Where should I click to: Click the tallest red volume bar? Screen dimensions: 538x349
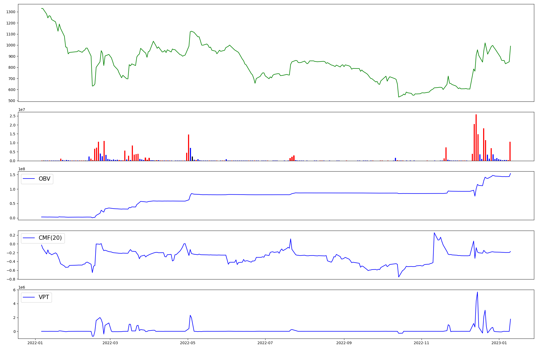point(476,137)
